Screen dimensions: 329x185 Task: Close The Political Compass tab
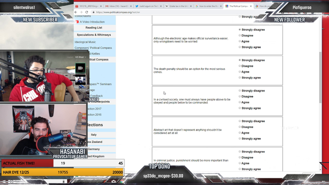coord(250,6)
